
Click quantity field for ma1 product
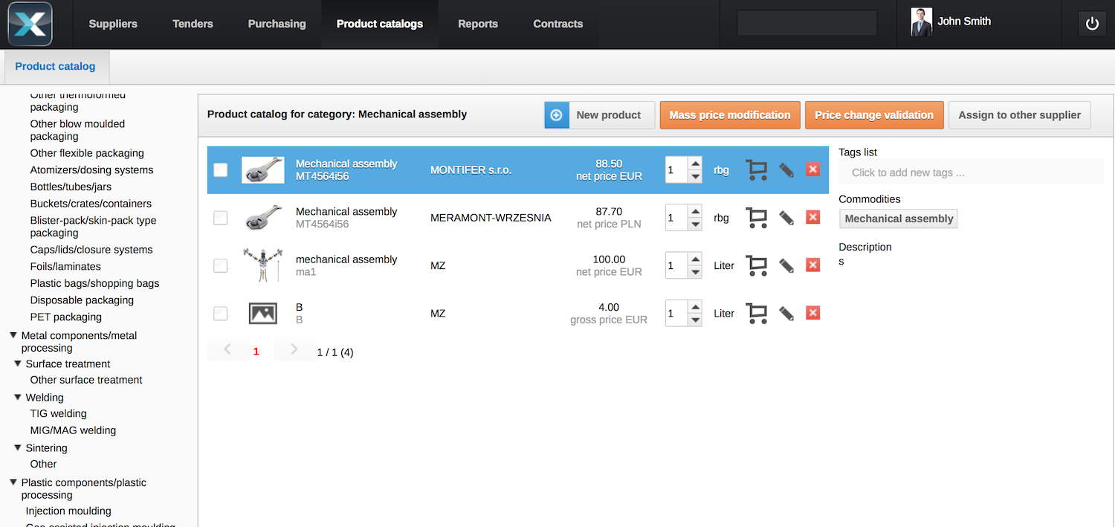coord(676,265)
